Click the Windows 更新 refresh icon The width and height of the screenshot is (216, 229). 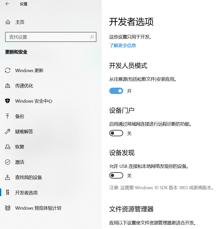coord(8,70)
